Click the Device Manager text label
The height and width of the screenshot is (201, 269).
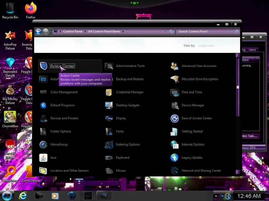(x=193, y=105)
